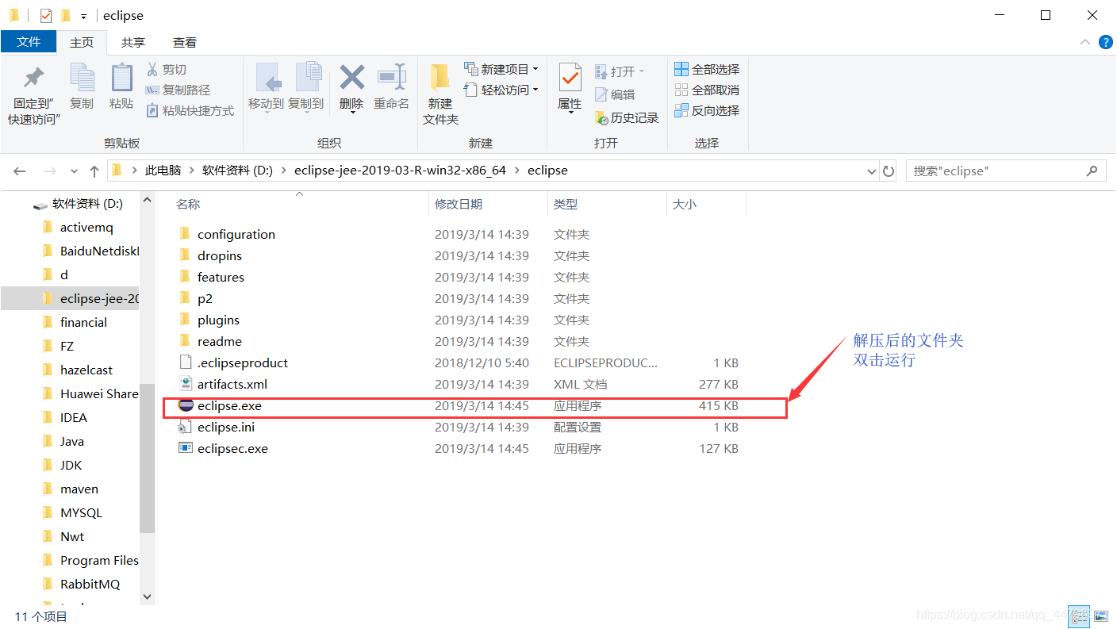Image resolution: width=1117 pixels, height=629 pixels.
Task: Click the Properties checkmark icon
Action: pos(570,78)
